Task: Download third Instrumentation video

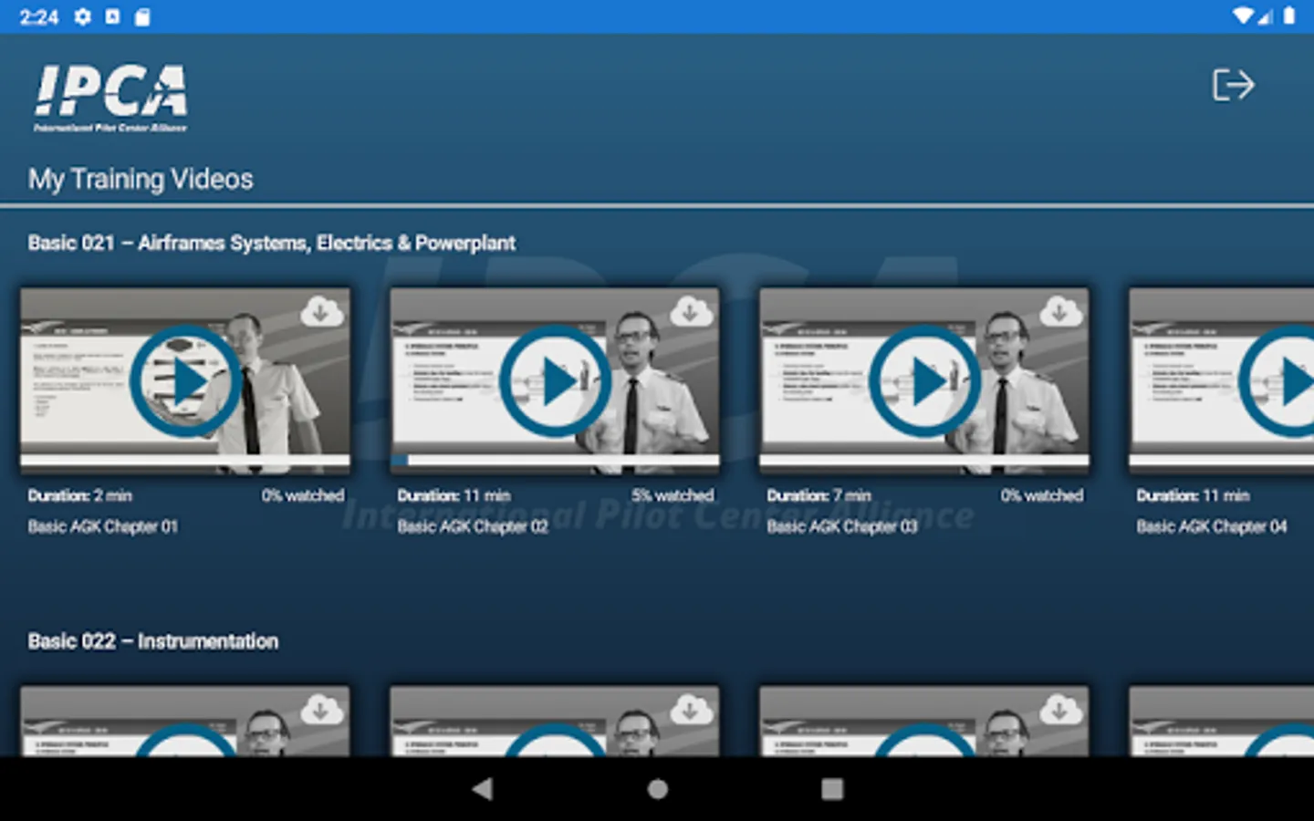Action: coord(1060,709)
